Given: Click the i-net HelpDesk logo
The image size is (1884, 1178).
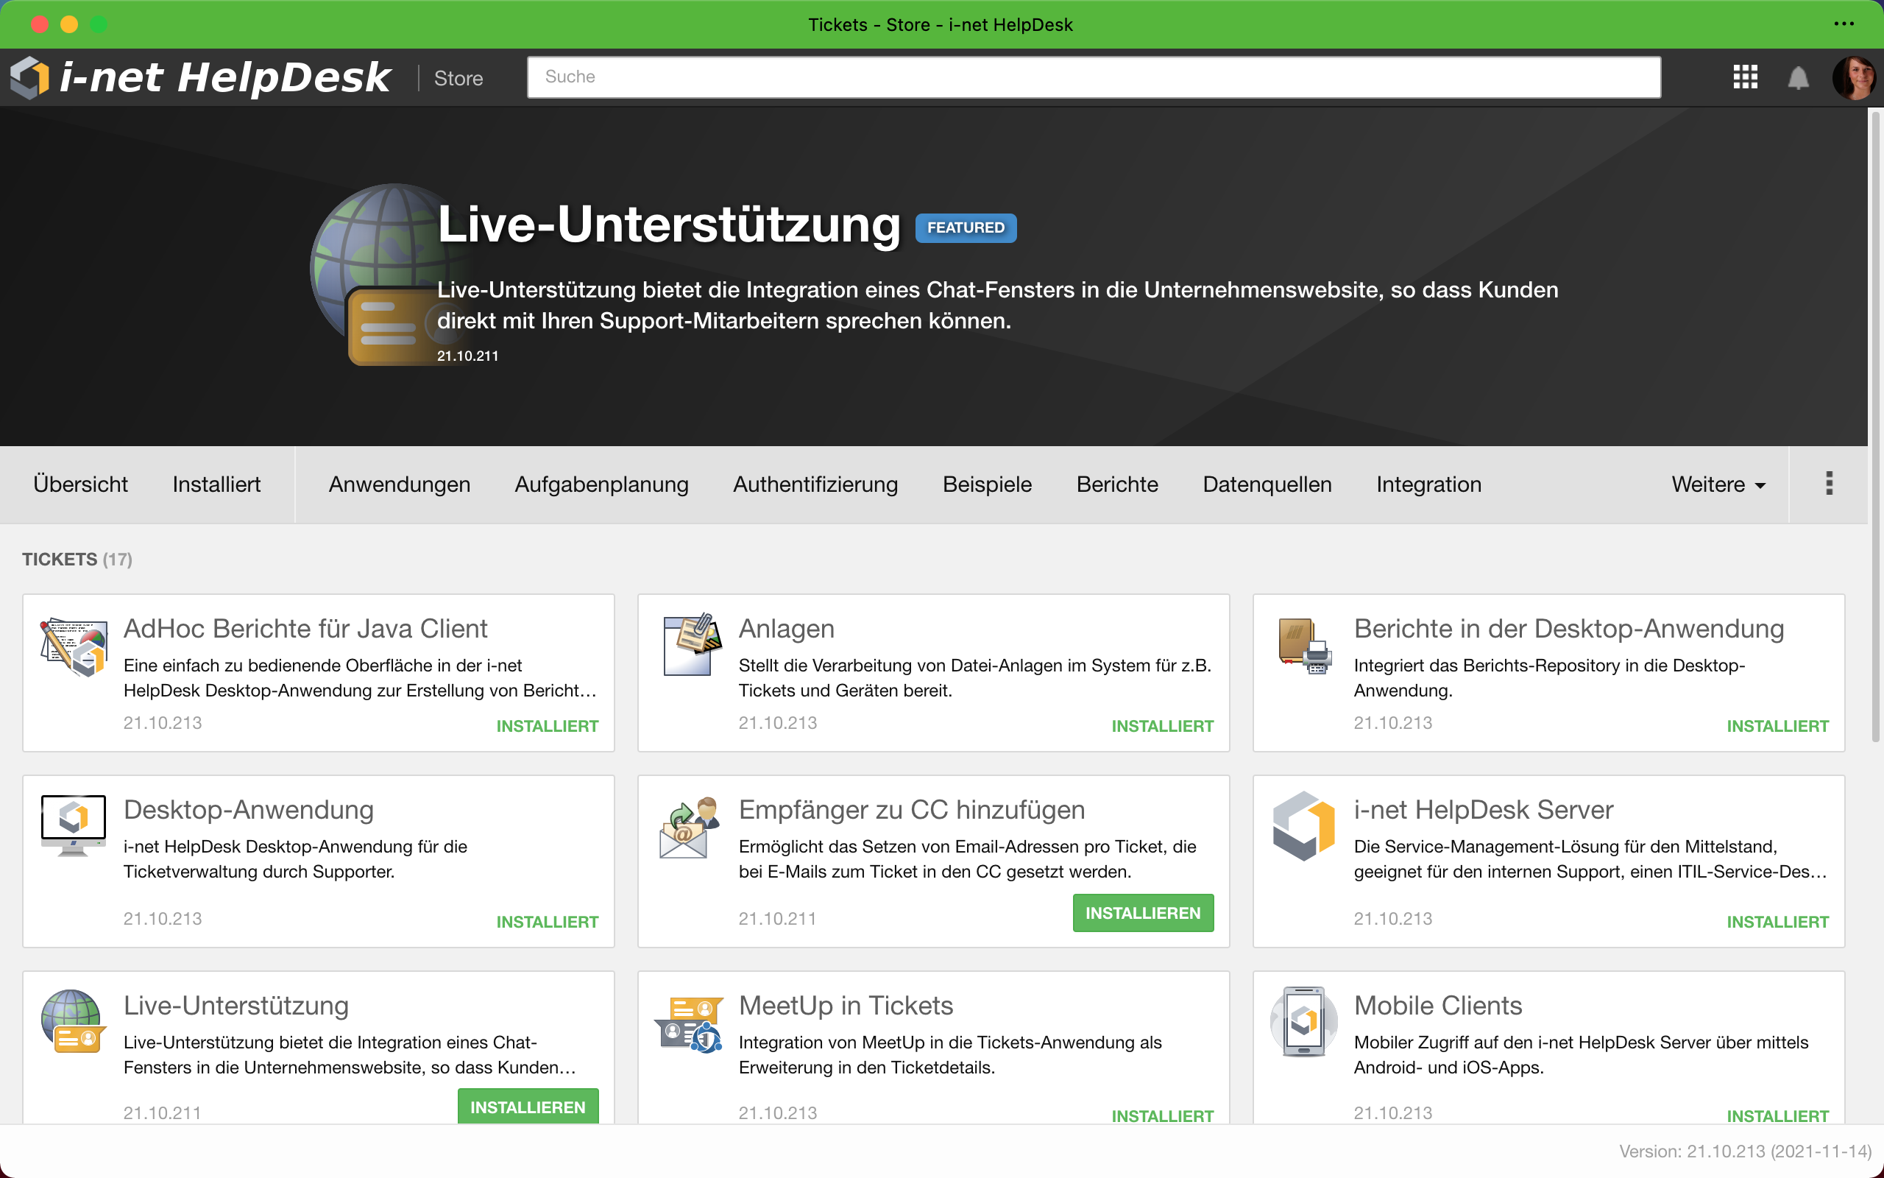Looking at the screenshot, I should 199,77.
